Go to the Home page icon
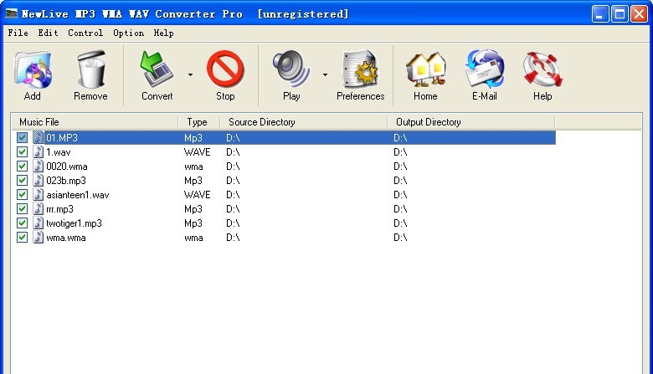 tap(425, 75)
